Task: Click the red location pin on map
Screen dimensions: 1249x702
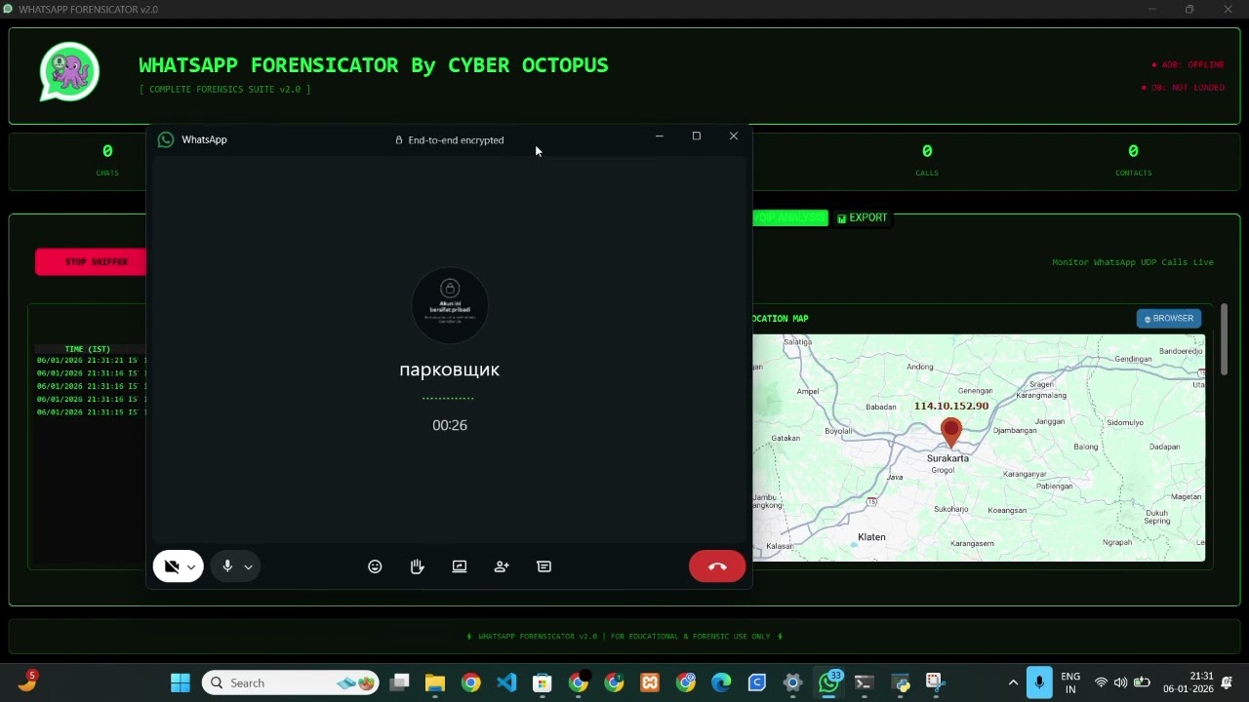Action: (x=951, y=432)
